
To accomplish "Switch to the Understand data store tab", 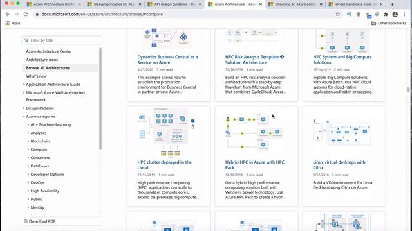I will (355, 4).
